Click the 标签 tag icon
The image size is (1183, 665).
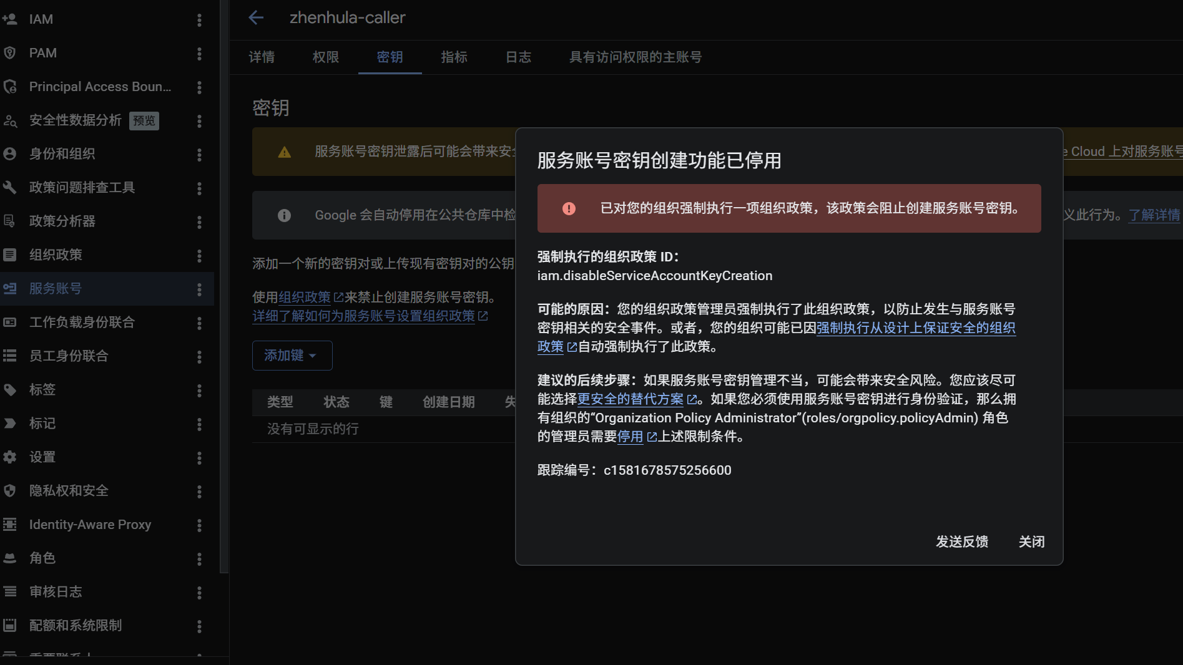click(9, 390)
